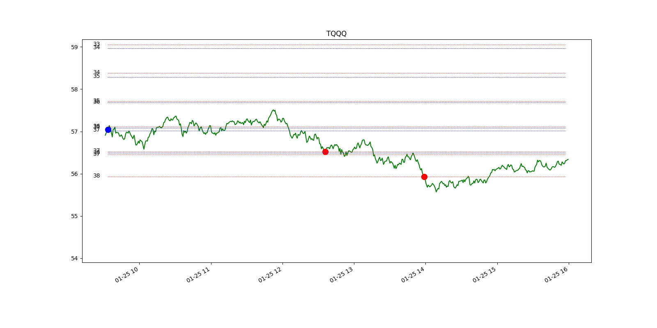Image resolution: width=657 pixels, height=328 pixels.
Task: Click the 01-25 14 x-axis label
Action: point(413,274)
